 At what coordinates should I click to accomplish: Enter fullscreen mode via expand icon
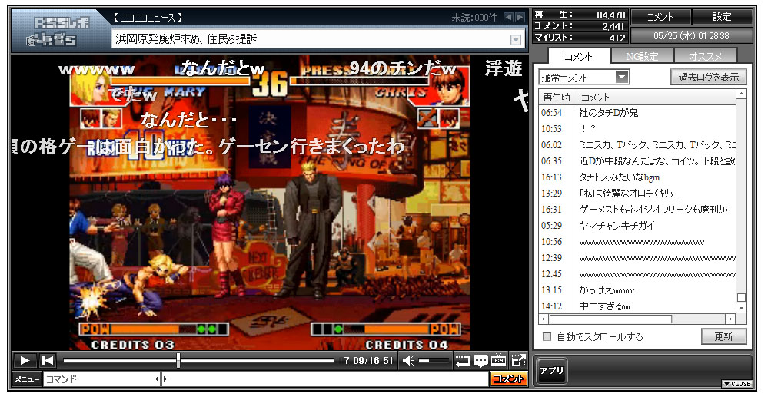click(x=517, y=361)
